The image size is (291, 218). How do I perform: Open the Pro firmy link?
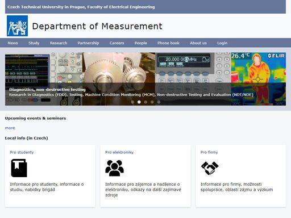pyautogui.click(x=209, y=152)
